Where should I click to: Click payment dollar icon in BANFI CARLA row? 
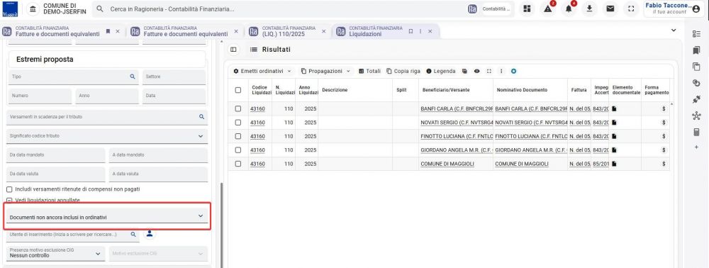coord(664,109)
